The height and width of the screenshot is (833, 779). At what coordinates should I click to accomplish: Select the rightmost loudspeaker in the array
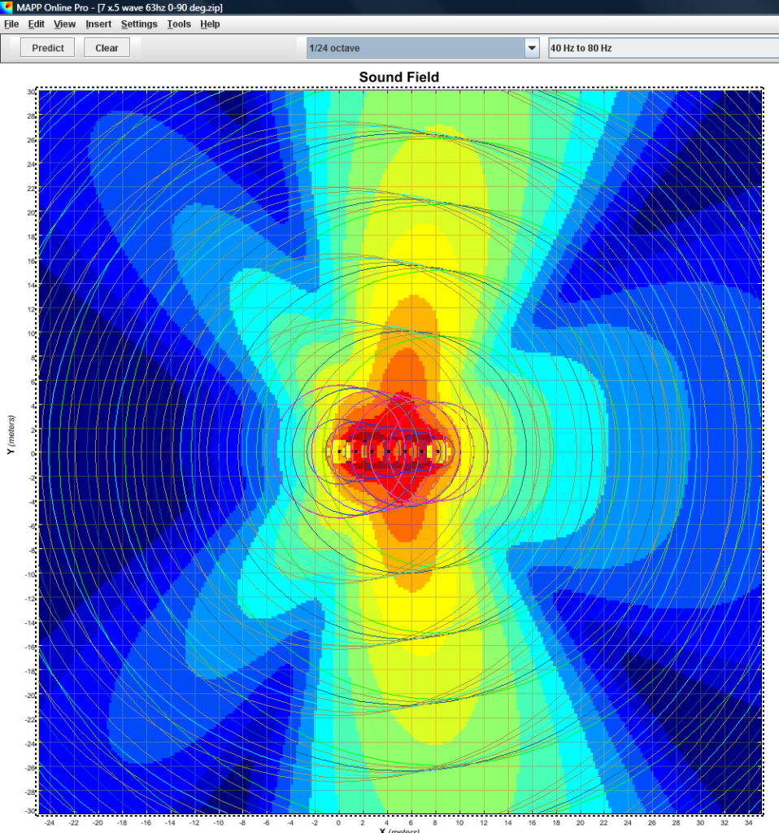437,451
